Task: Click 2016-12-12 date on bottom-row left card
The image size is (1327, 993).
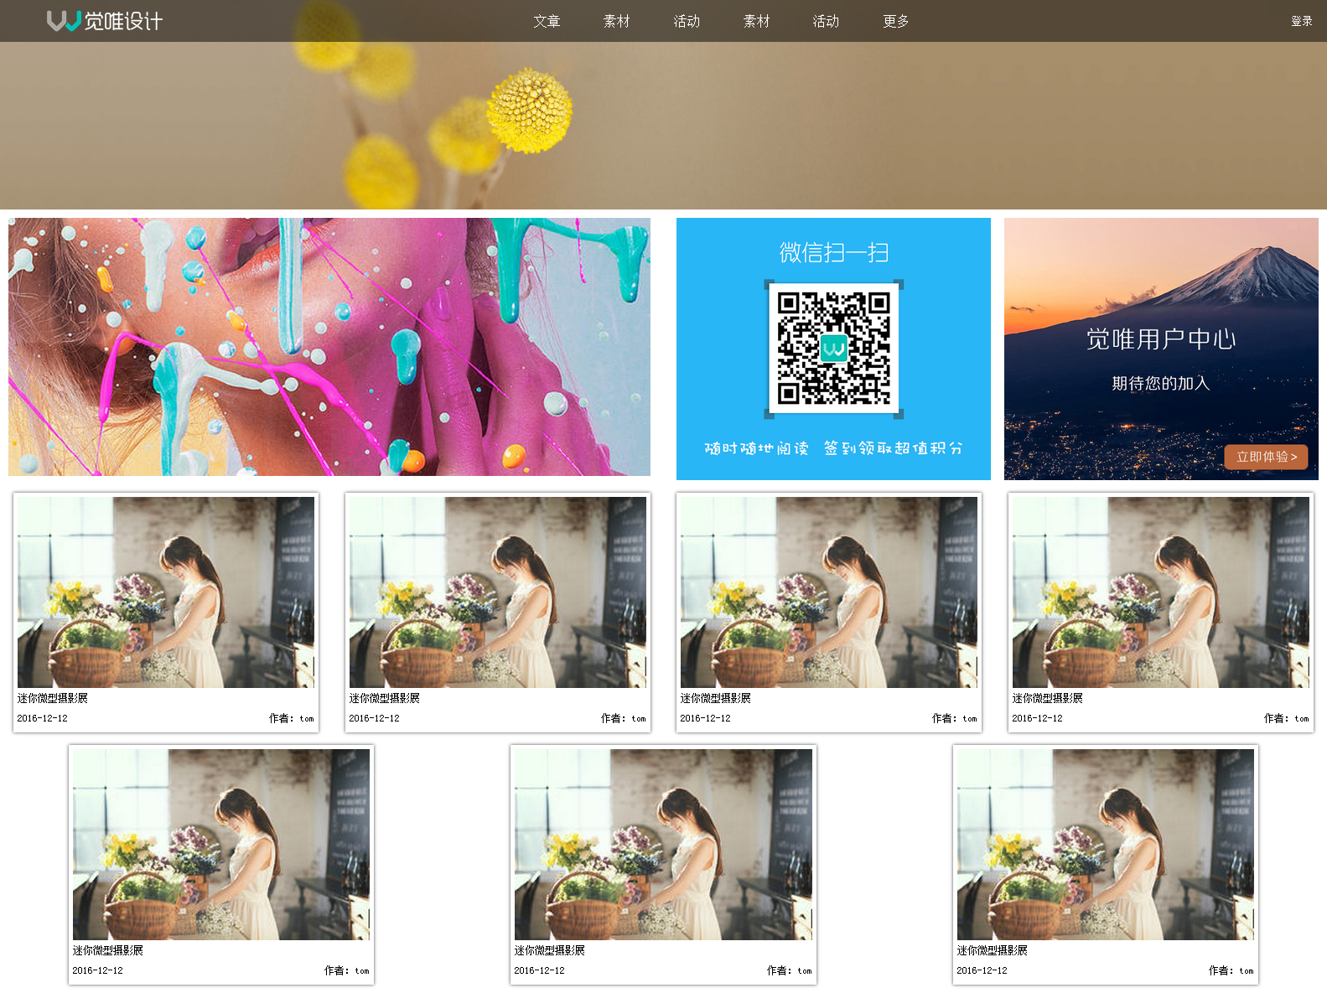Action: click(97, 970)
